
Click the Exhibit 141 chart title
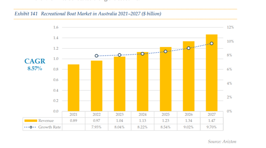click(88, 14)
